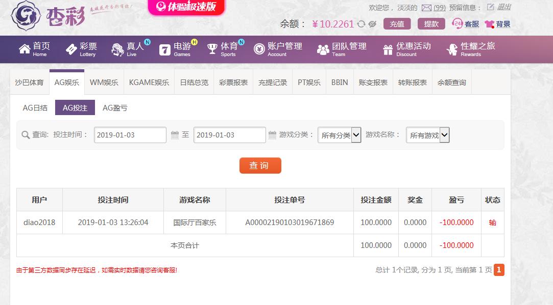This screenshot has height=305, width=553.
Task: Switch to PT娱乐 tab
Action: coord(309,82)
